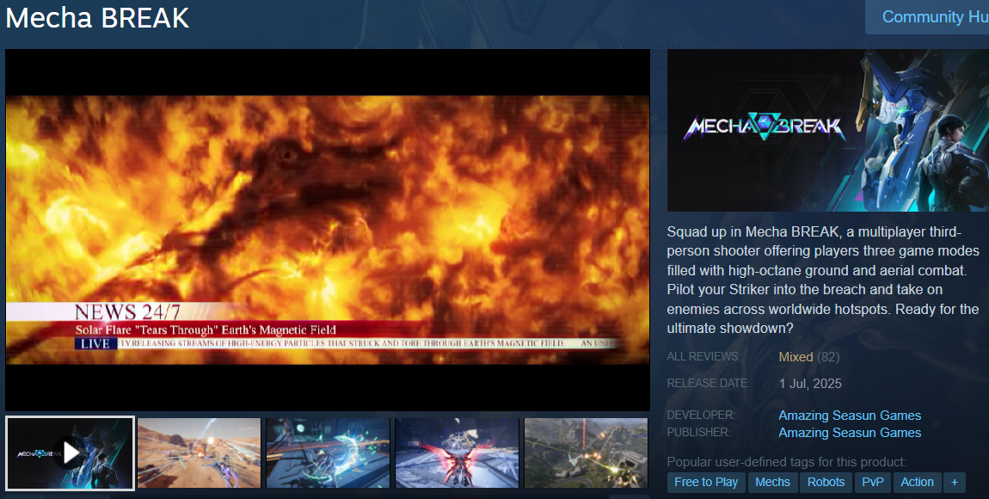989x499 pixels.
Task: Select the blue energy slash screenshot thumbnail
Action: [x=328, y=453]
